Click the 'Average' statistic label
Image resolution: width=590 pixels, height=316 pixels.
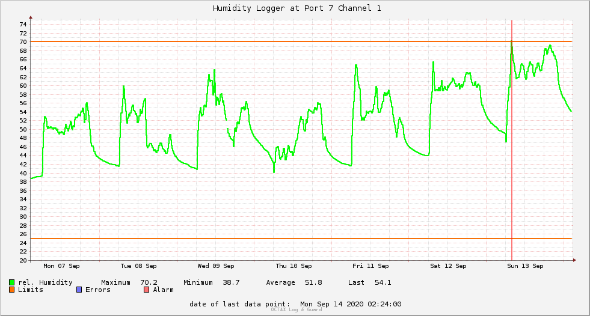280,282
